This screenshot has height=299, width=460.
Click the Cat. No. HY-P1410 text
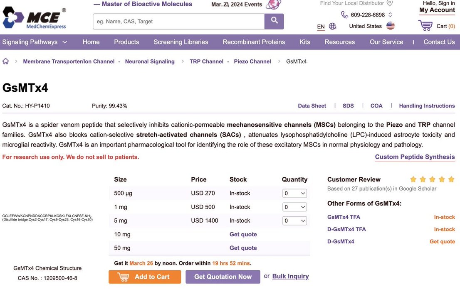click(26, 106)
